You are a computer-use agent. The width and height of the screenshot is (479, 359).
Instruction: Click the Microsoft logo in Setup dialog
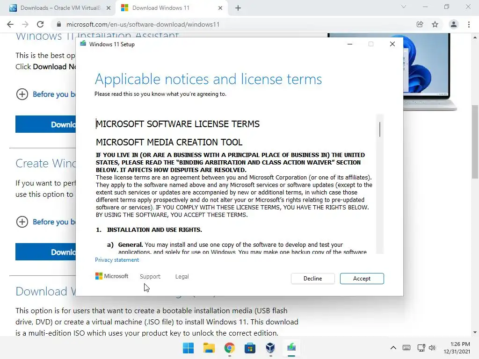(112, 276)
